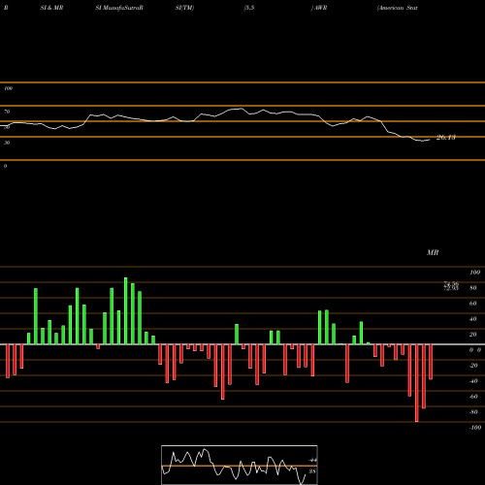Click the '(5,5' header text
Screen dimensions: 485x485
point(249,8)
